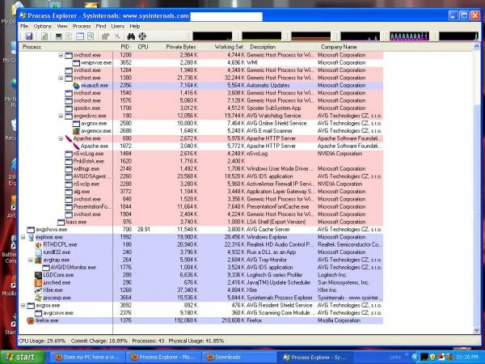Viewport: 485px width, 364px height.
Task: Click the jusched.exe Java icon
Action: [38, 282]
